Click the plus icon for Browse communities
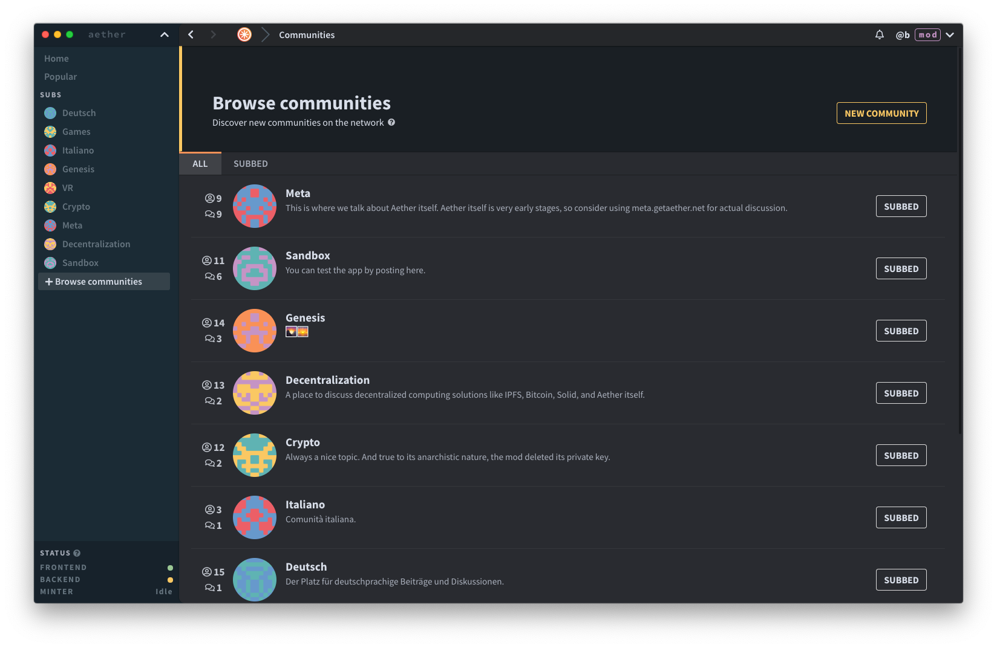This screenshot has height=648, width=997. [x=49, y=282]
